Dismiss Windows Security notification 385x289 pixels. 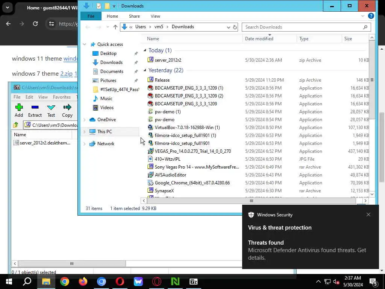point(368,214)
